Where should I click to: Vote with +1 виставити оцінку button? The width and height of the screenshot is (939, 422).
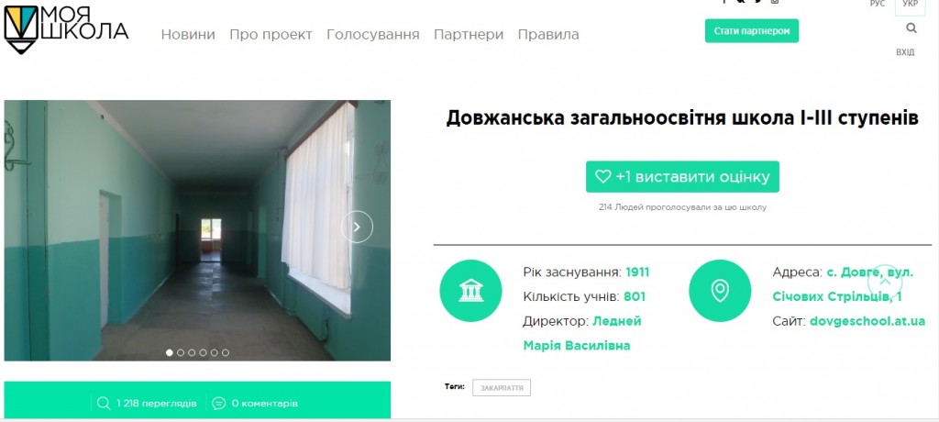tap(682, 177)
